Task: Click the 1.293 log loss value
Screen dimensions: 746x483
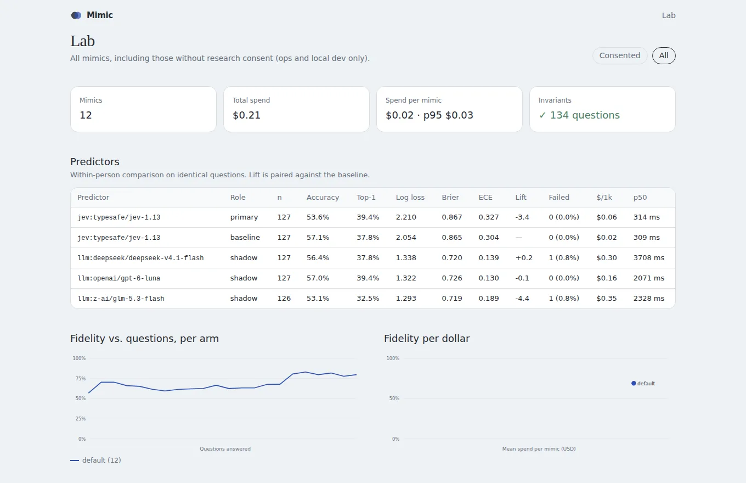Action: point(406,299)
